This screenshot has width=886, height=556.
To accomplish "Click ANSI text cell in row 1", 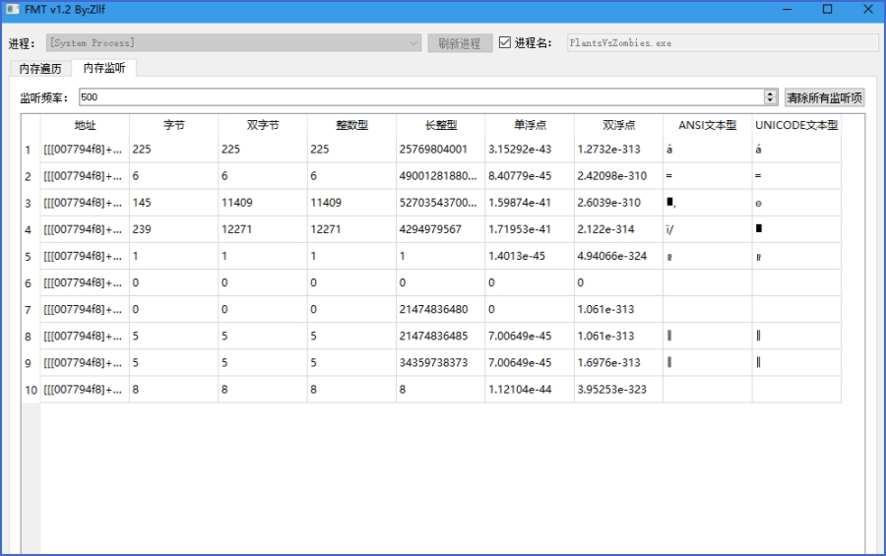I will [x=708, y=150].
